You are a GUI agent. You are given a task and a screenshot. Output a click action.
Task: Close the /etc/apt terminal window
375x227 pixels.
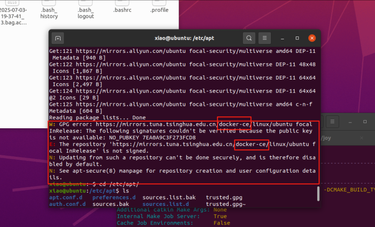(312, 38)
